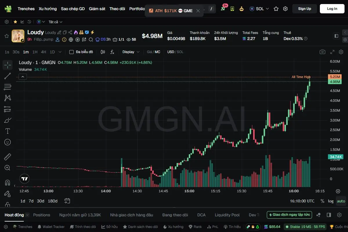Screen dimensions: 348x232
Task: Enable the Đa biểu đồ checkbox
Action: pyautogui.click(x=71, y=52)
